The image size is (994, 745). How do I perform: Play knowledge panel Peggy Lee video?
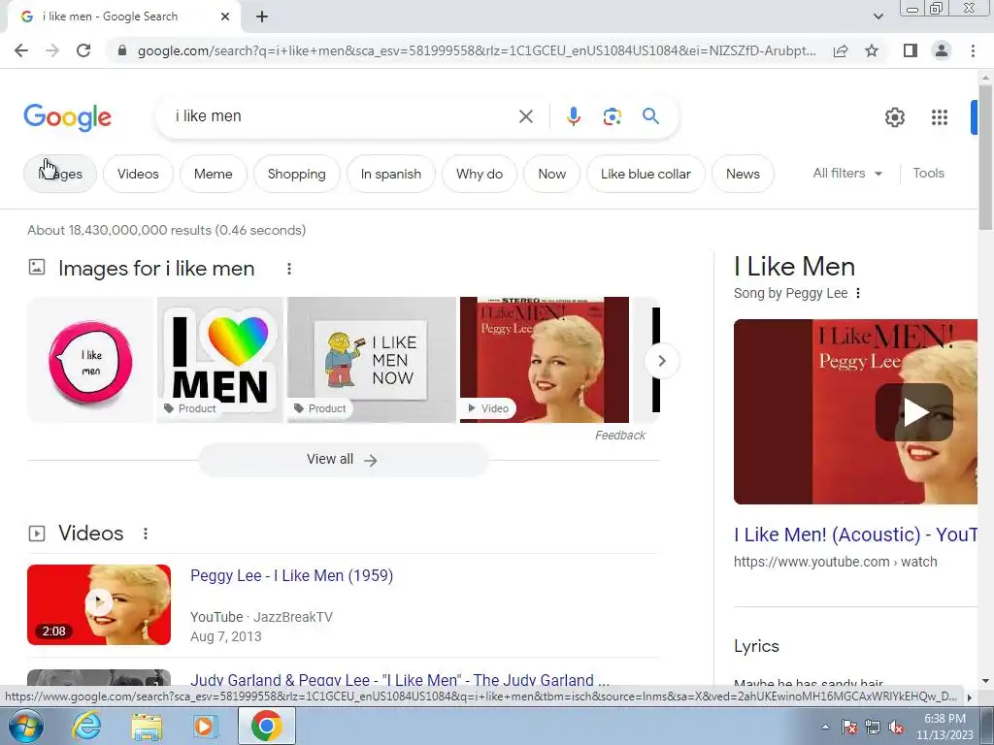click(x=914, y=412)
